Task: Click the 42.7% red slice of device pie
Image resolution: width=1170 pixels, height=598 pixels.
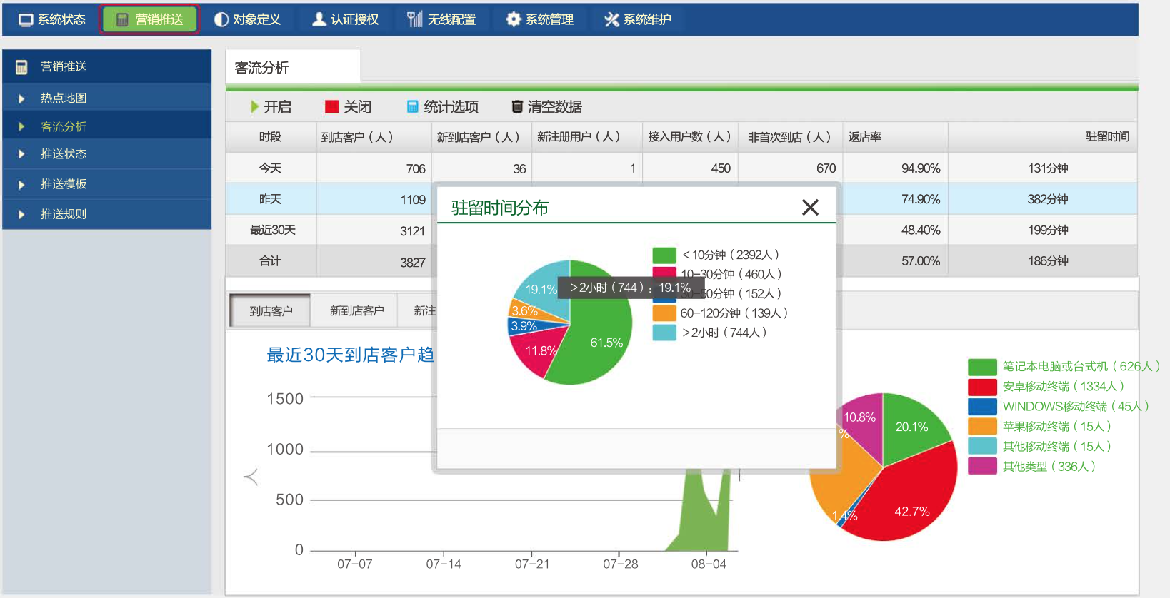Action: [x=906, y=500]
